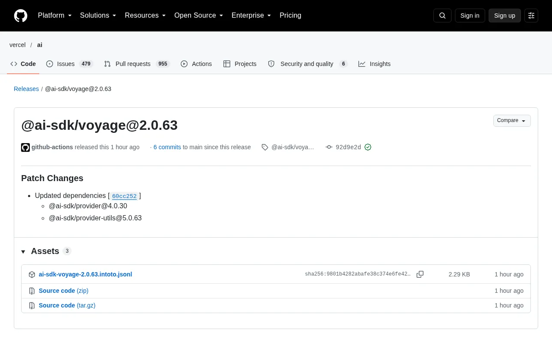The image size is (552, 345).
Task: Open the Issues tab
Action: click(x=69, y=64)
